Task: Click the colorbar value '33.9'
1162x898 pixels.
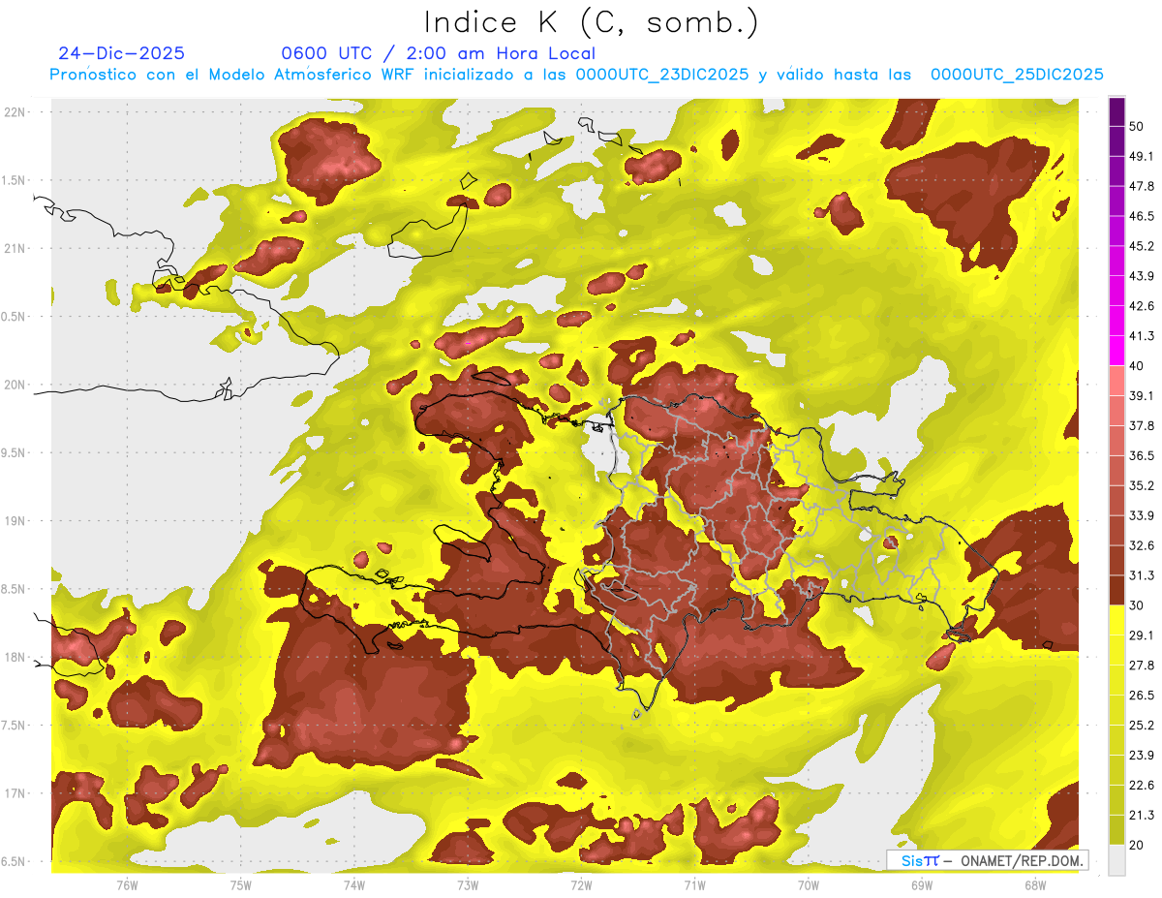Action: [x=1142, y=515]
